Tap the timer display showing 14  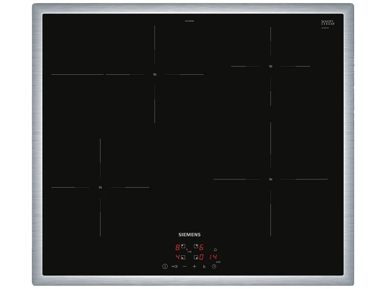click(213, 257)
